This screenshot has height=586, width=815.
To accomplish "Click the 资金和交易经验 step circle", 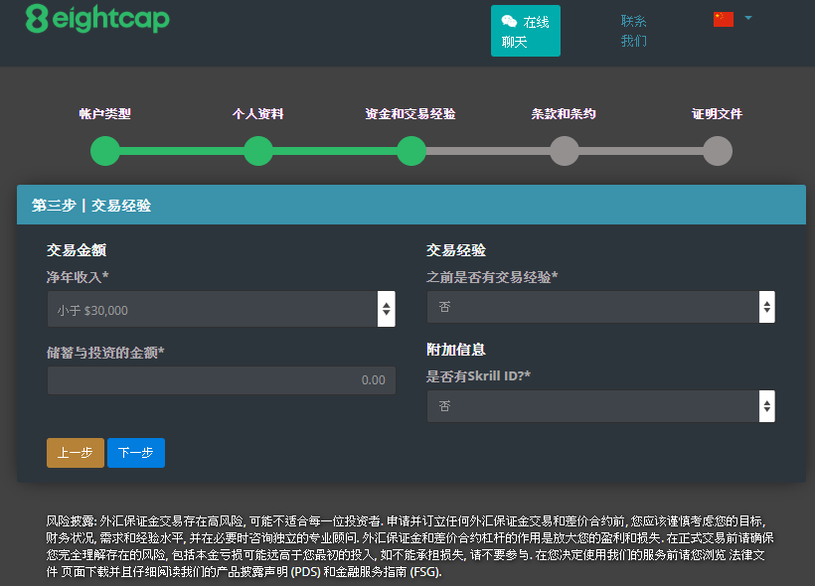I will coord(411,151).
